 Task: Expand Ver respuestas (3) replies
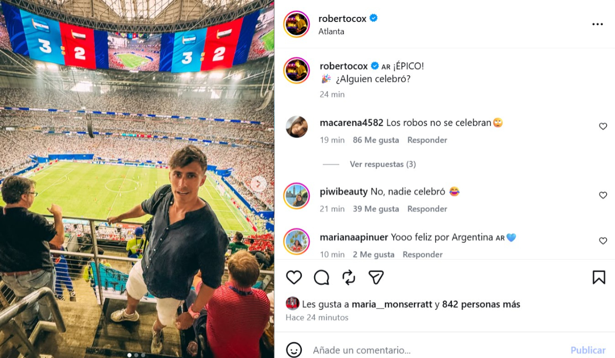pyautogui.click(x=383, y=164)
